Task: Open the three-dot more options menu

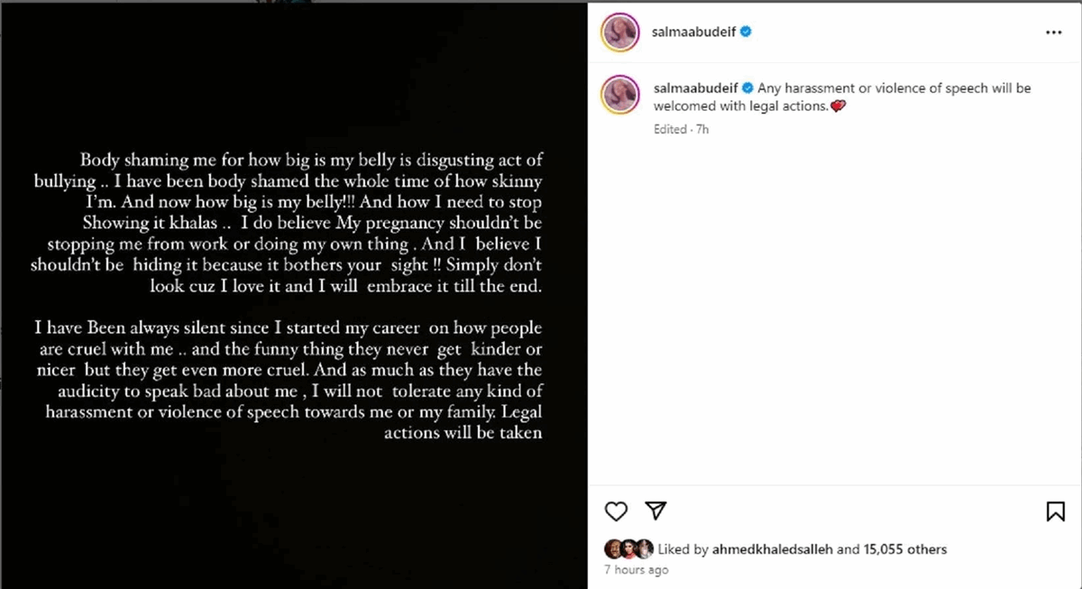Action: coord(1053,32)
